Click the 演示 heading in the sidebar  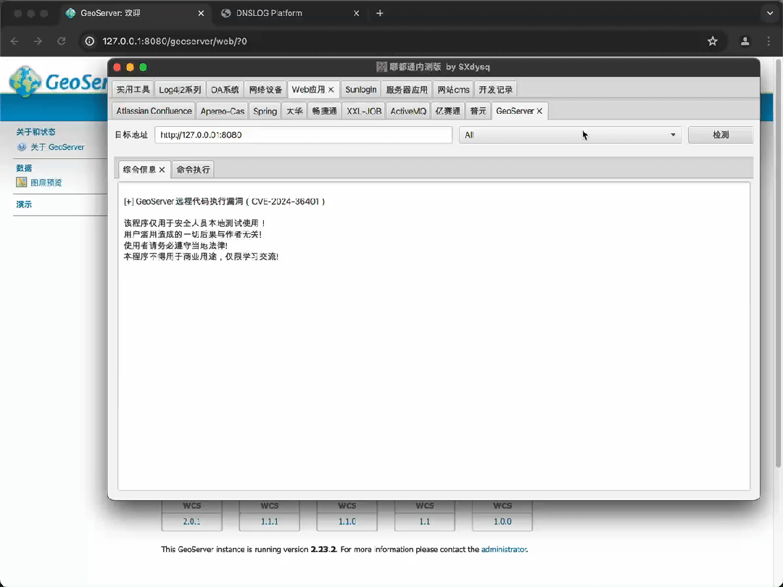point(24,204)
